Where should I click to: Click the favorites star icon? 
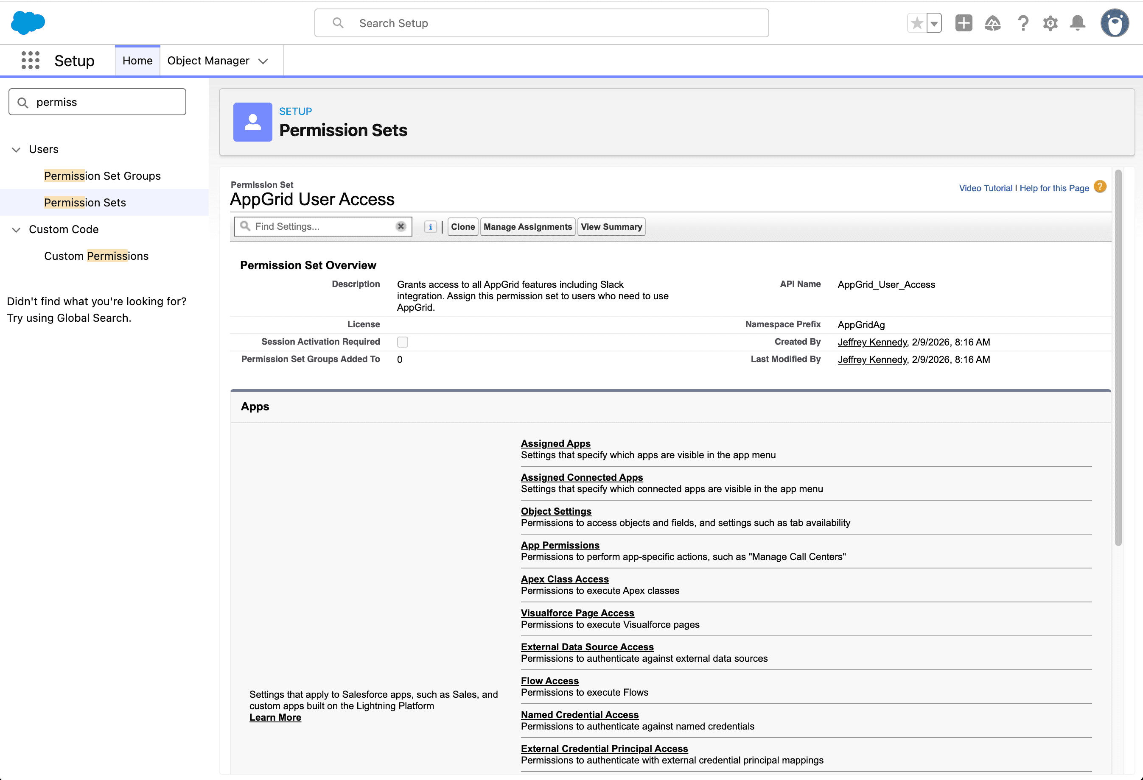coord(917,23)
